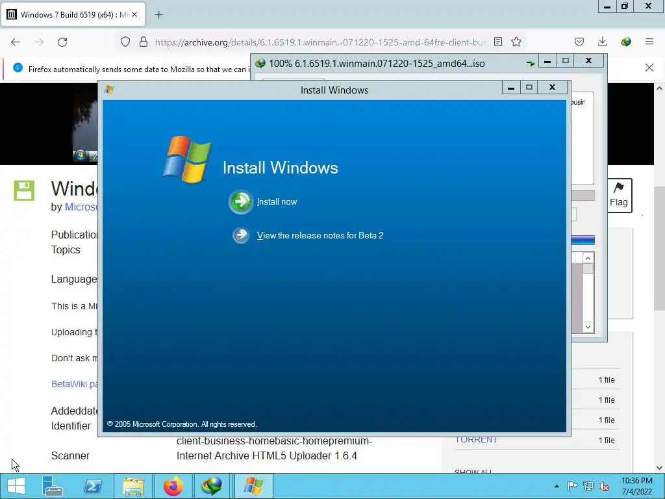Open the BetaWiki page link

coord(75,384)
